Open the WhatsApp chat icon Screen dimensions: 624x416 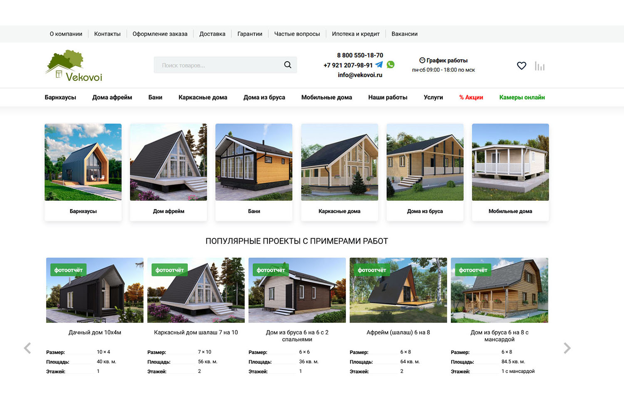click(391, 65)
